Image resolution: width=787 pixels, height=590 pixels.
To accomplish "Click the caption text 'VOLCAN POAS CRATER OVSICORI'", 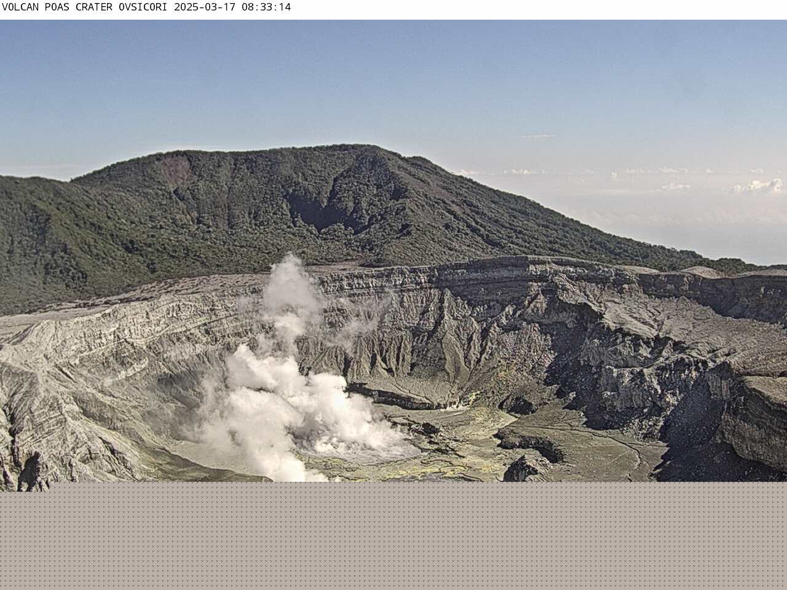I will [x=84, y=7].
